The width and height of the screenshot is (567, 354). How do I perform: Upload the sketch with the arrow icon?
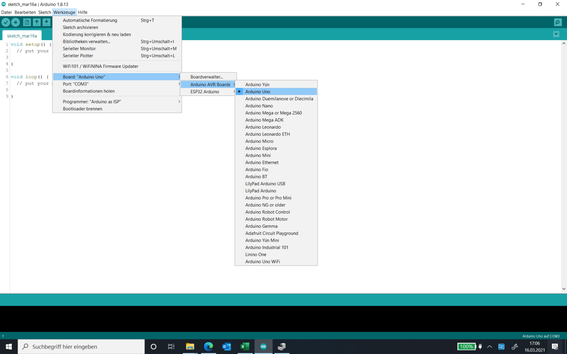[x=15, y=22]
